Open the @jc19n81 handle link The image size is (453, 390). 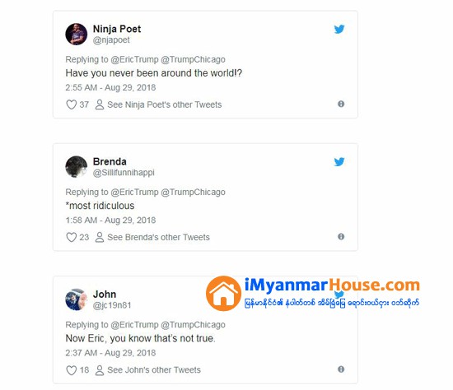[112, 305]
